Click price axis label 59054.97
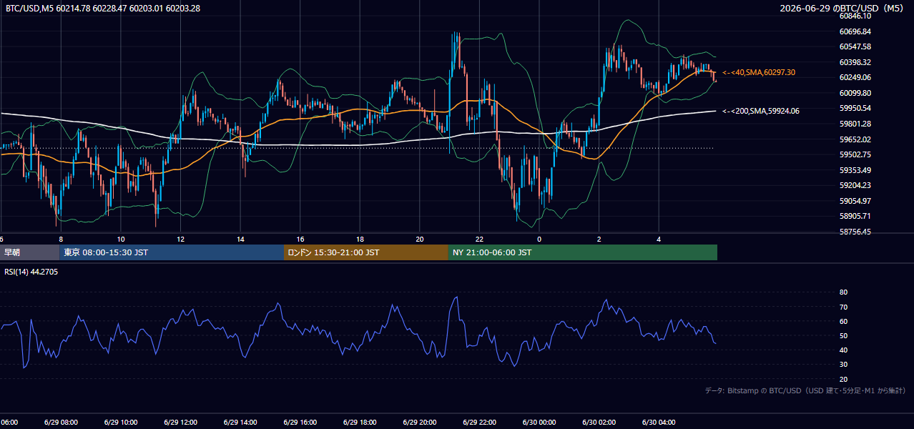Viewport: 914px width, 429px height. [x=855, y=201]
